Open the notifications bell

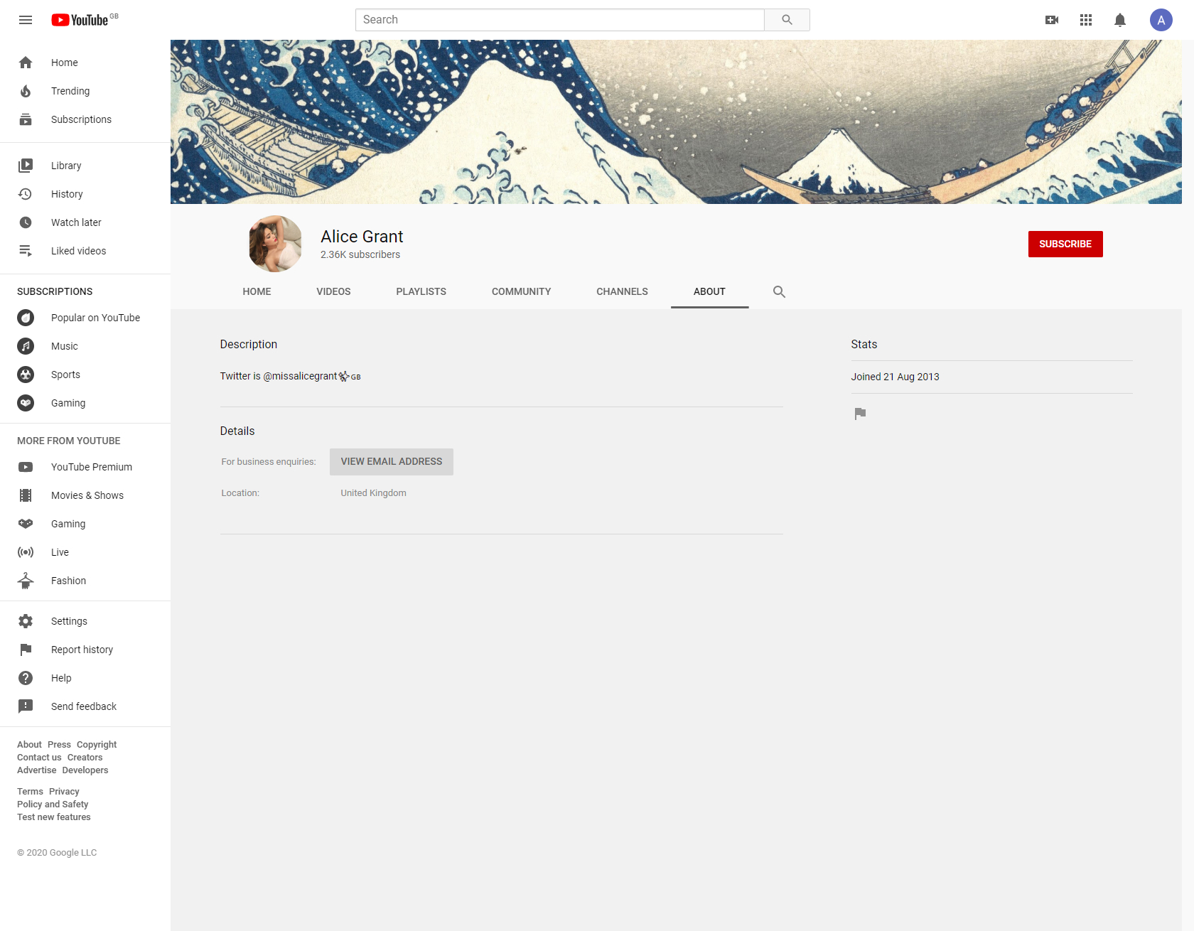coord(1120,20)
